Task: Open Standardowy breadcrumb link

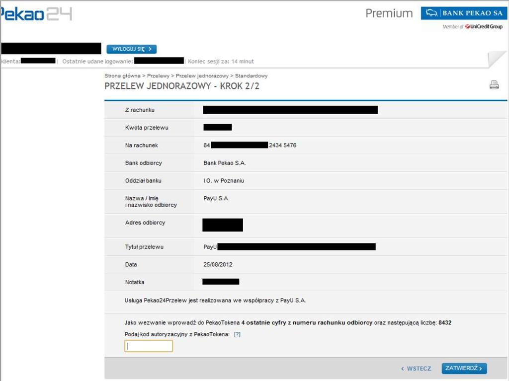Action: tap(251, 76)
